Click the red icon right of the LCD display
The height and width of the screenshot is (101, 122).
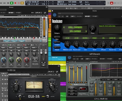tap(112, 3)
